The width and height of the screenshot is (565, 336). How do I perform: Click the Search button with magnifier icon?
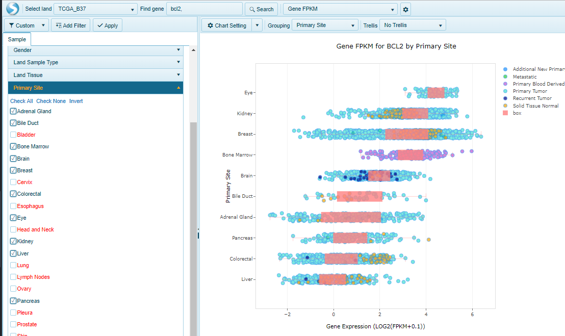(x=261, y=9)
